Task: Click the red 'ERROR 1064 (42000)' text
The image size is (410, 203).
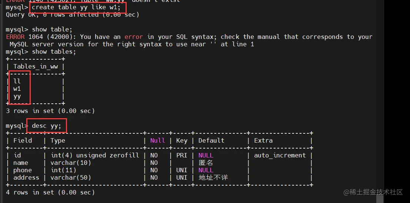Action: [41, 37]
